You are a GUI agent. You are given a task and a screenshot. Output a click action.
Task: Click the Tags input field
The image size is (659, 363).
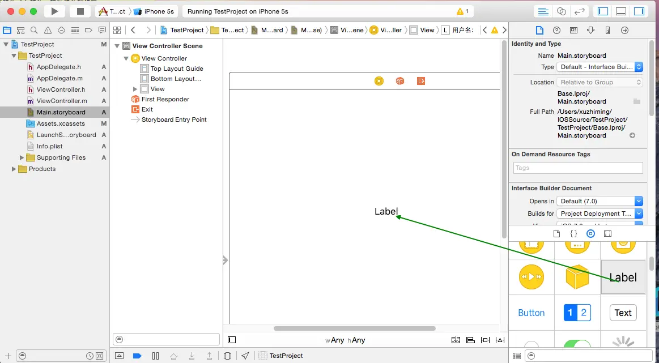click(578, 168)
